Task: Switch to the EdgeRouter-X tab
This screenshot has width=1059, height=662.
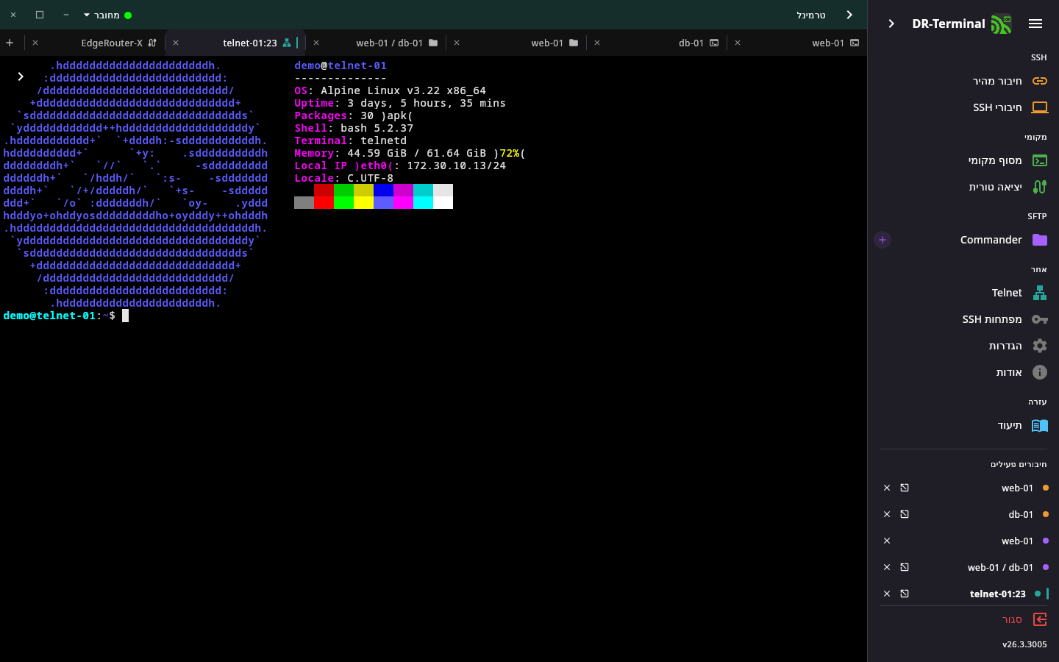Action: [96, 43]
